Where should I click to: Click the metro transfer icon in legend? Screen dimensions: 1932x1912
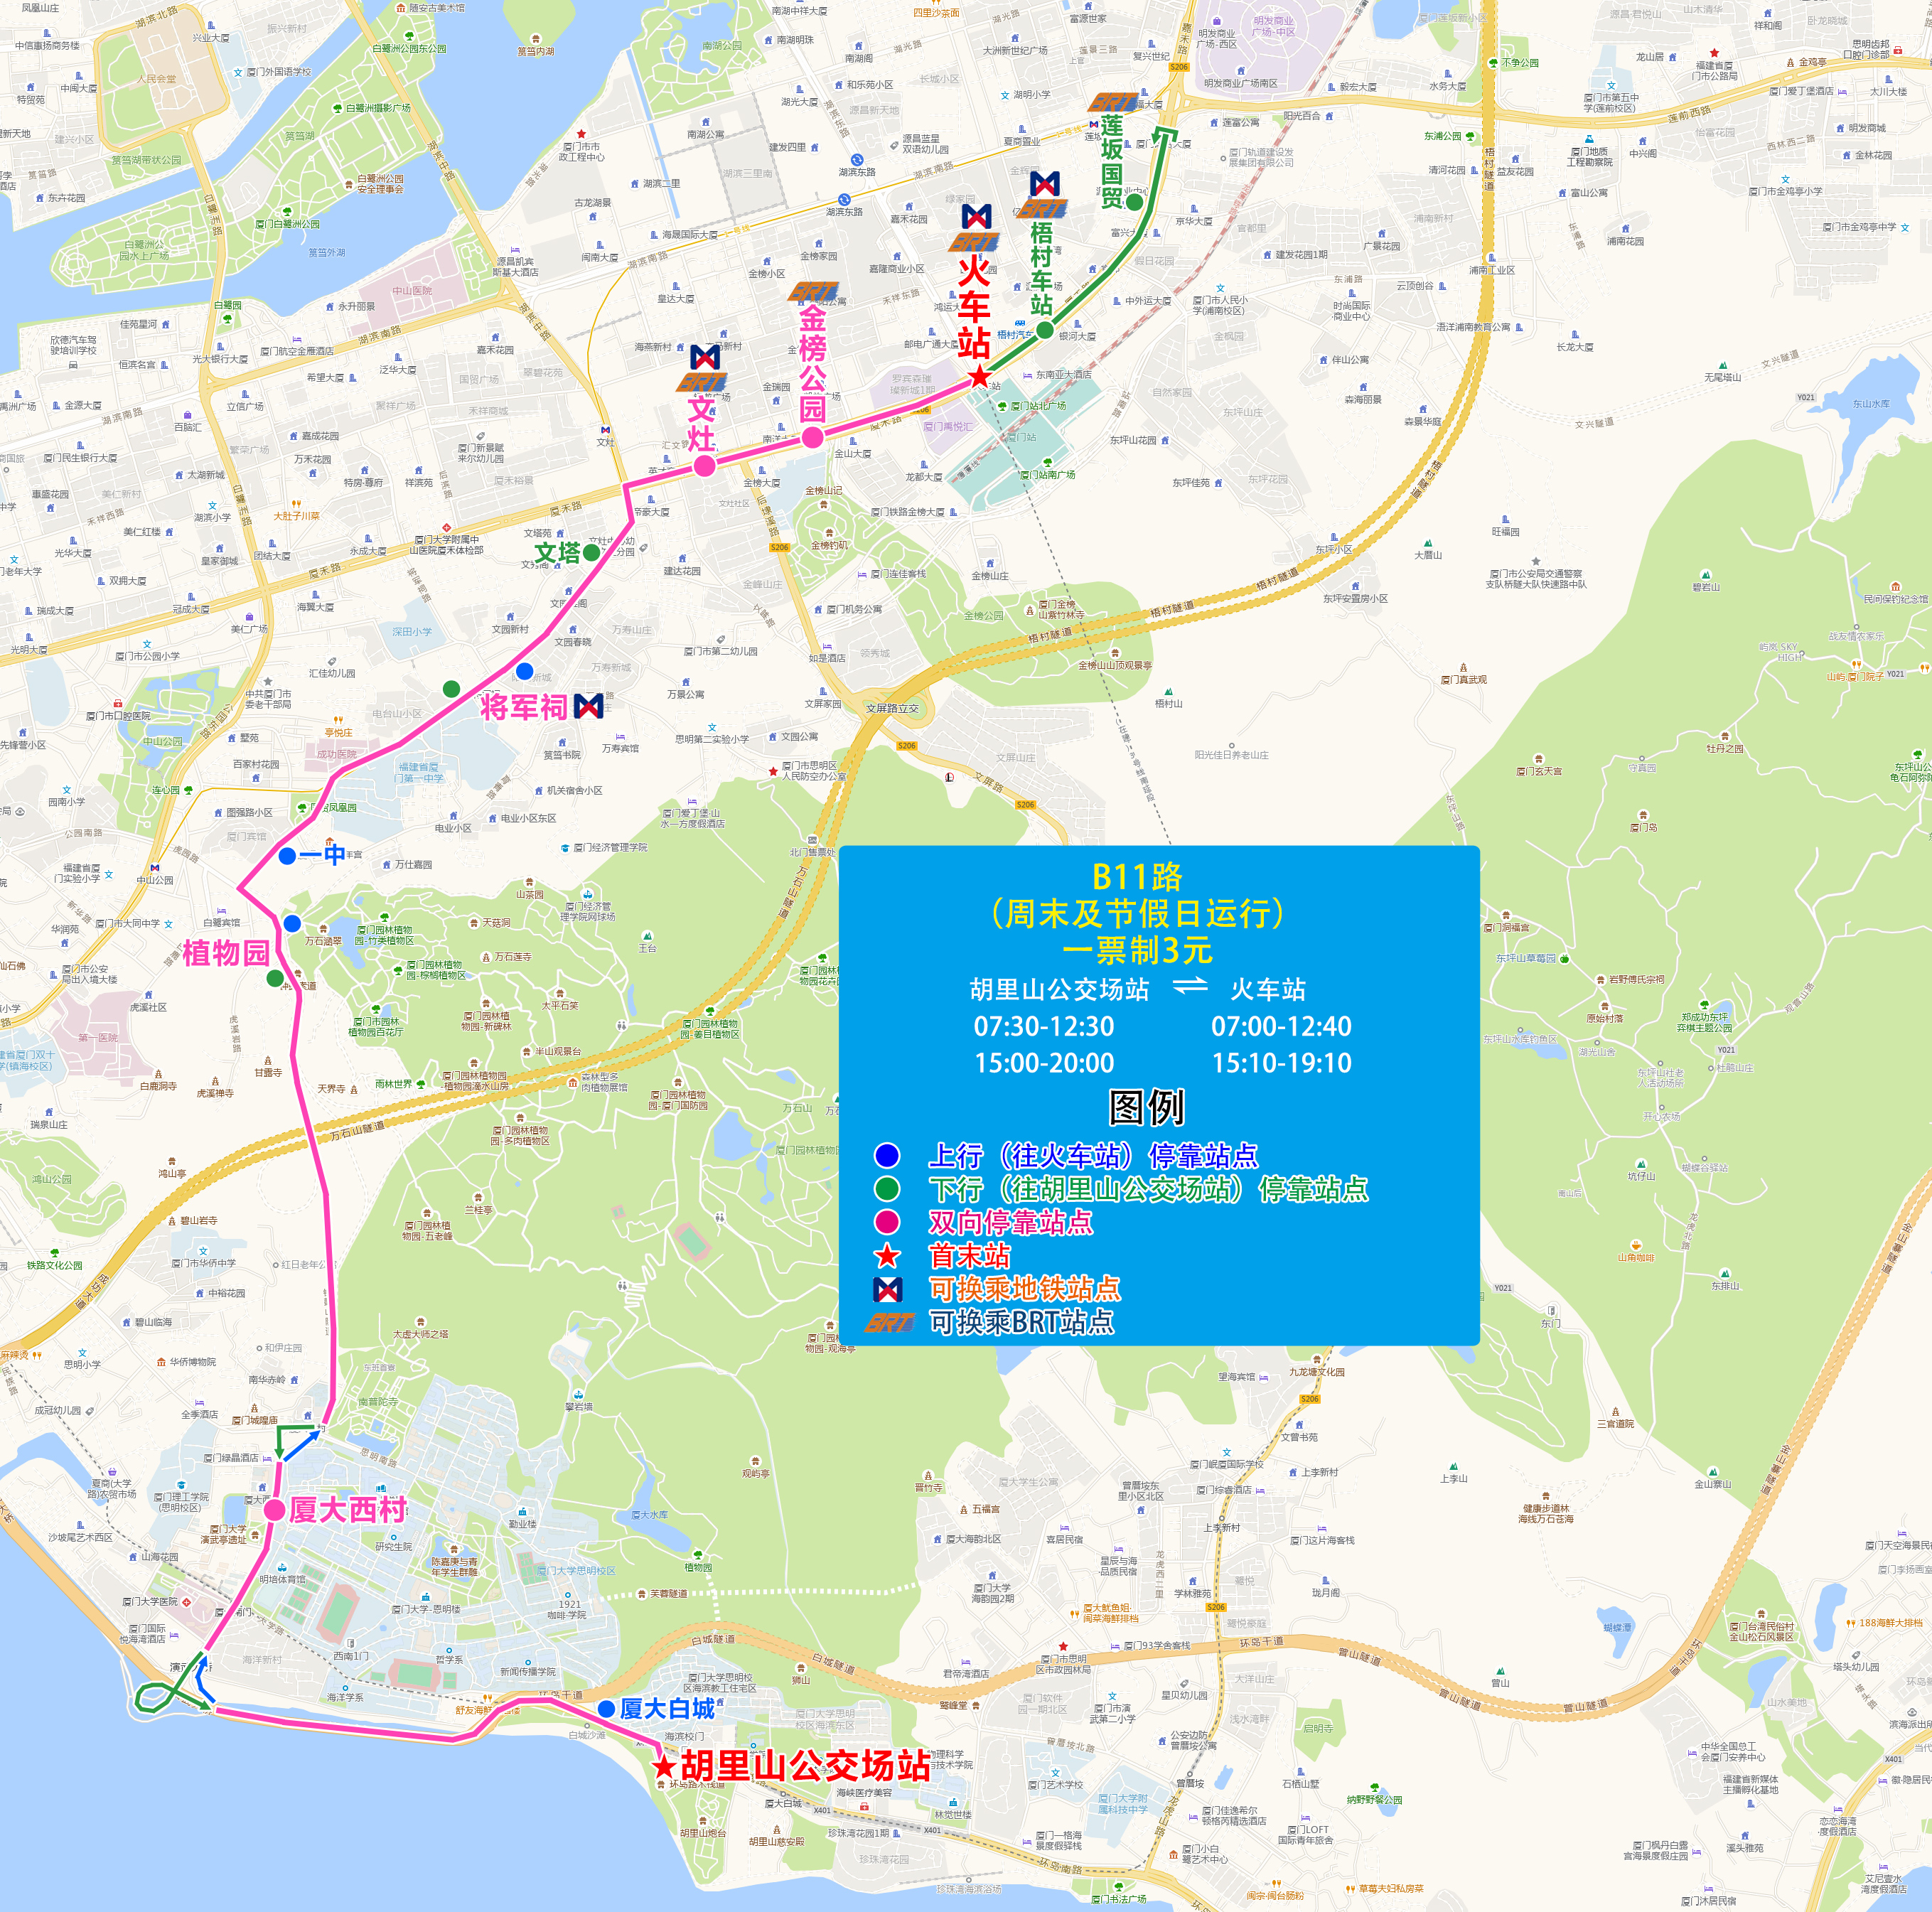coord(887,1289)
